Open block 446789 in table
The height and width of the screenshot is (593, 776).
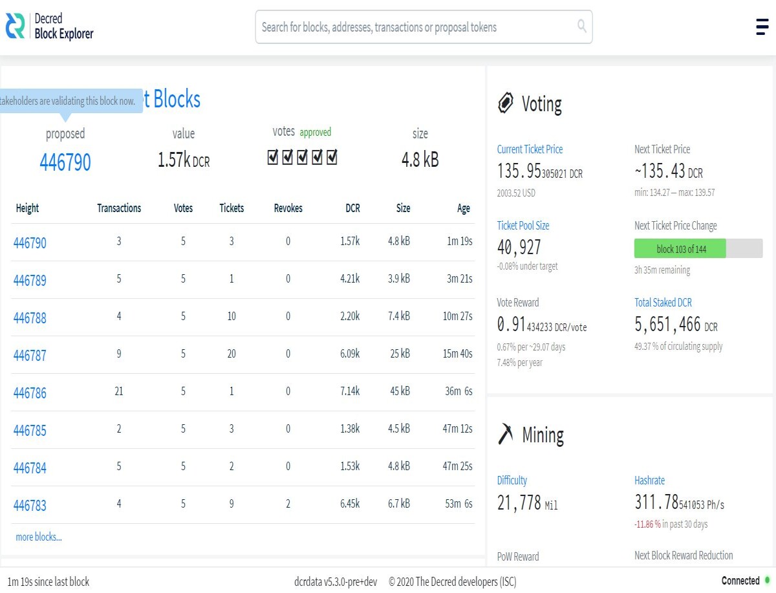click(x=30, y=280)
